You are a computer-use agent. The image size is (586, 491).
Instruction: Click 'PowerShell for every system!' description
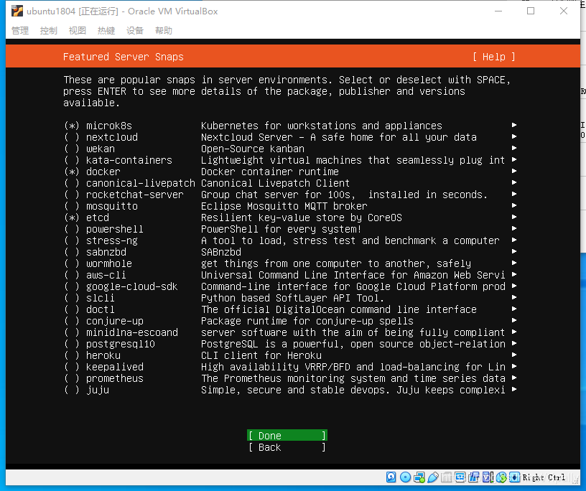click(x=282, y=230)
